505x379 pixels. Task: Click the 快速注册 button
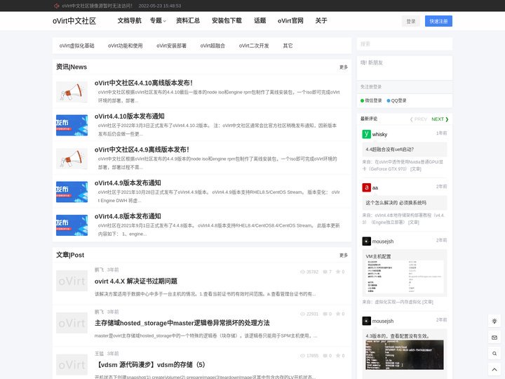pyautogui.click(x=438, y=21)
